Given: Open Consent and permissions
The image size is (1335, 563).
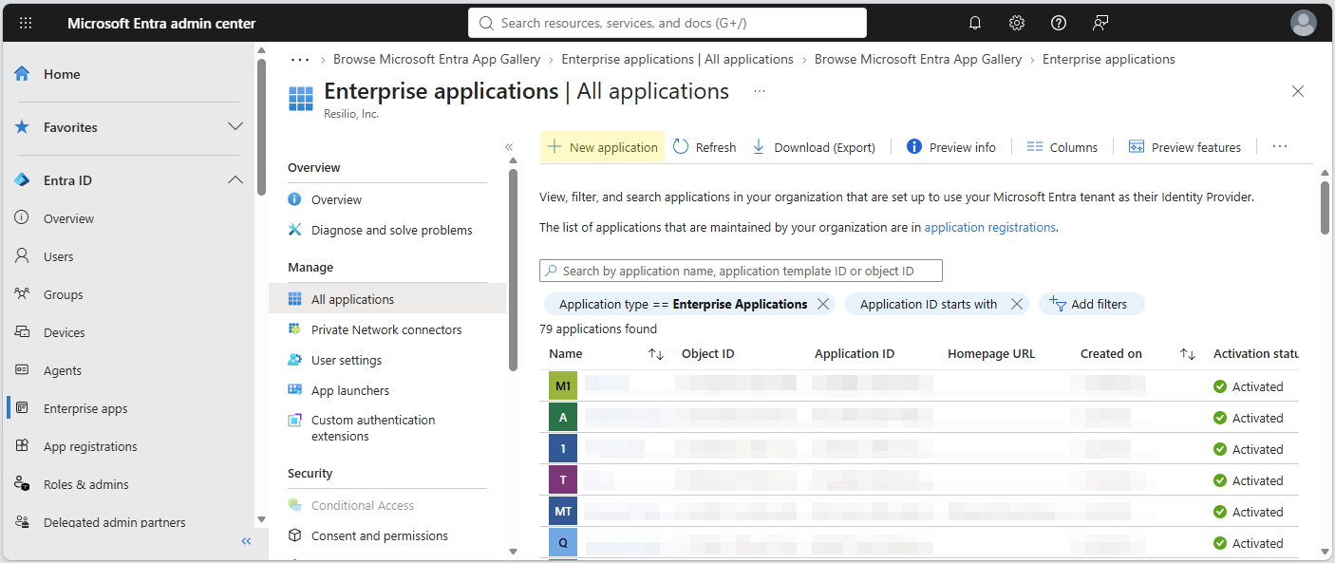Looking at the screenshot, I should (380, 535).
